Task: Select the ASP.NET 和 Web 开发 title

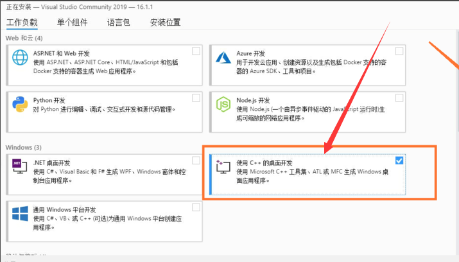Action: 62,53
